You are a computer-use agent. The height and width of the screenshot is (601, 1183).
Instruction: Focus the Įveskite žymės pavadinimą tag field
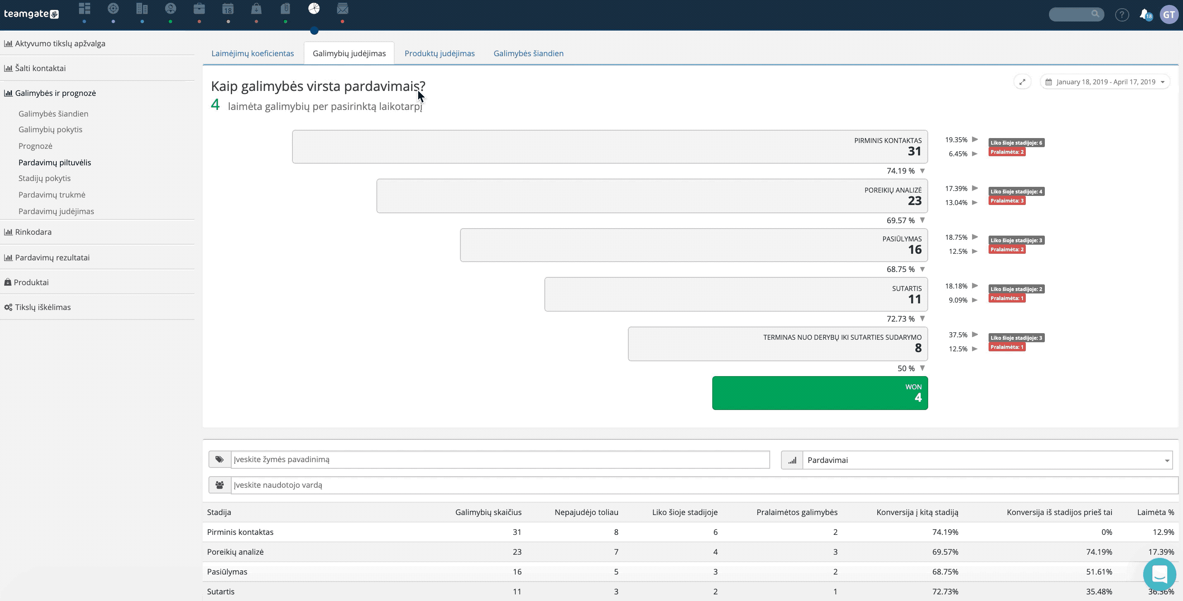coord(500,459)
